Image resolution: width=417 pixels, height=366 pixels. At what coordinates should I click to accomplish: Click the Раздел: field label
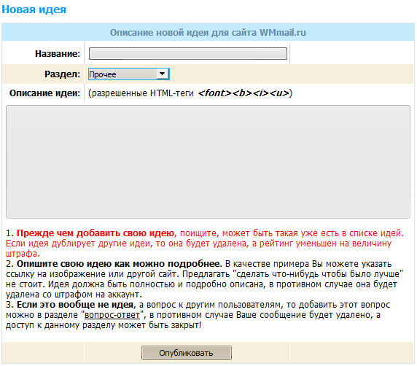click(62, 74)
